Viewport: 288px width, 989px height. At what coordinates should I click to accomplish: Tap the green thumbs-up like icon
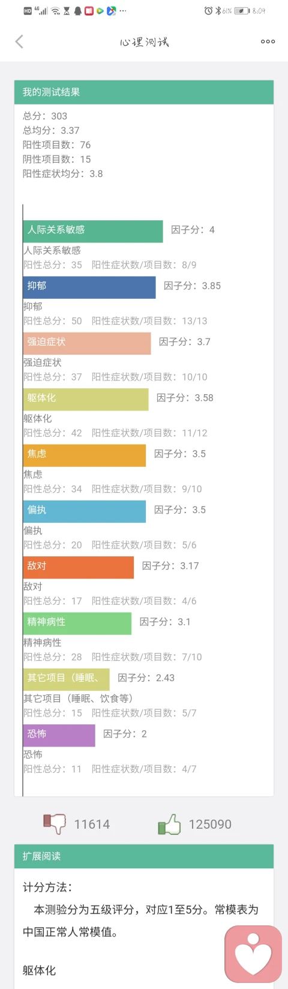[169, 824]
